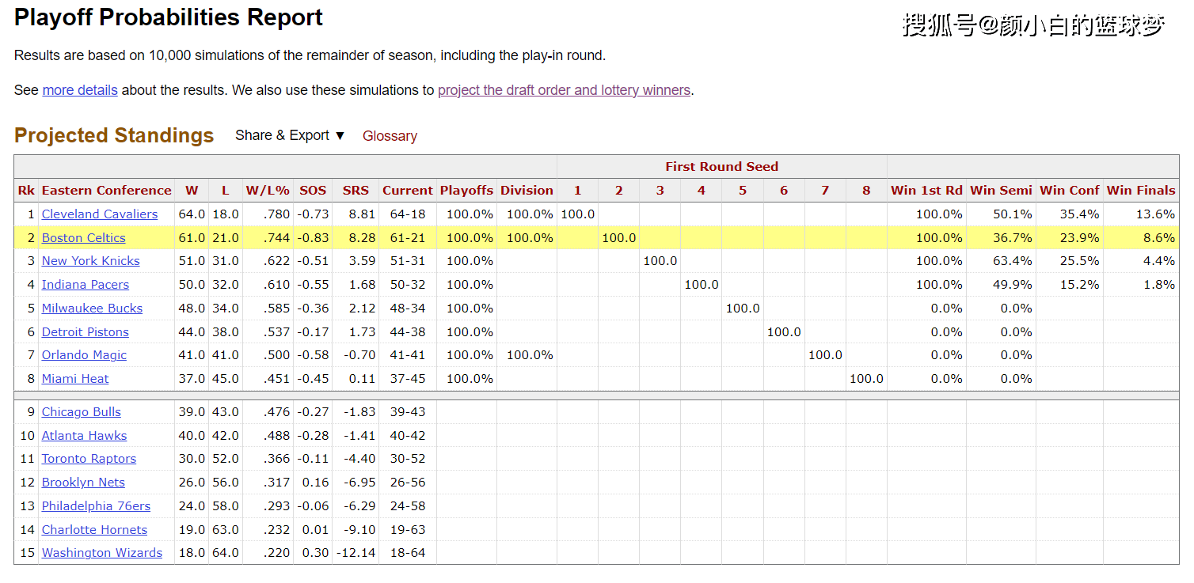Select Knicks' 63.4% Win Semi value
This screenshot has height=583, width=1194.
(x=1011, y=260)
